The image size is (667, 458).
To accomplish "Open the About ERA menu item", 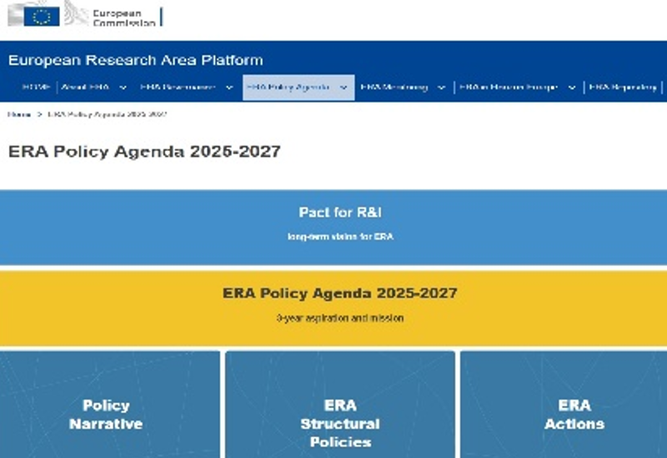I will click(x=85, y=87).
